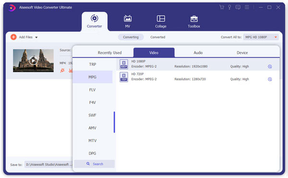
Task: Play the video thumbnail preview
Action: point(33,61)
